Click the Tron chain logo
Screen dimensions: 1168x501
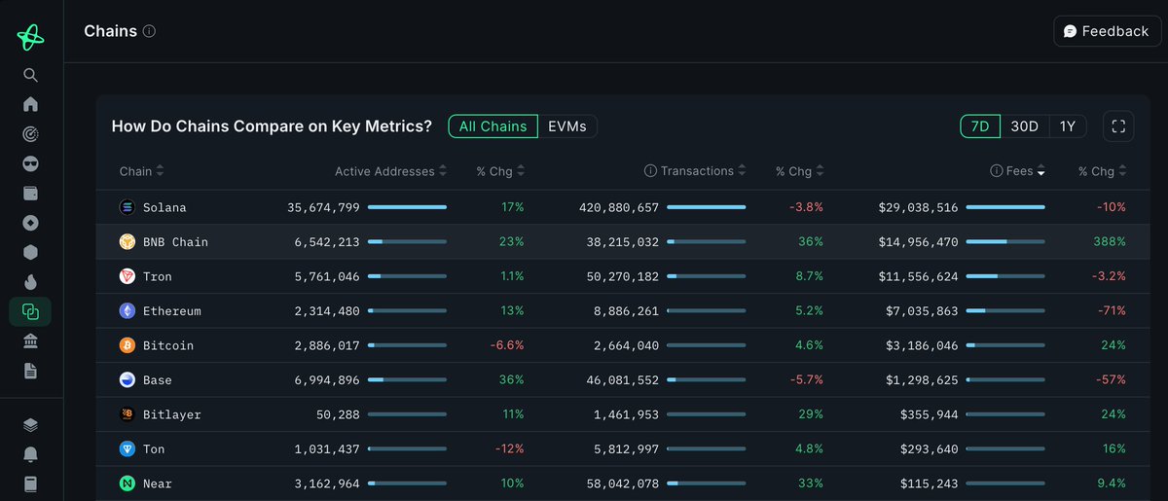(128, 276)
